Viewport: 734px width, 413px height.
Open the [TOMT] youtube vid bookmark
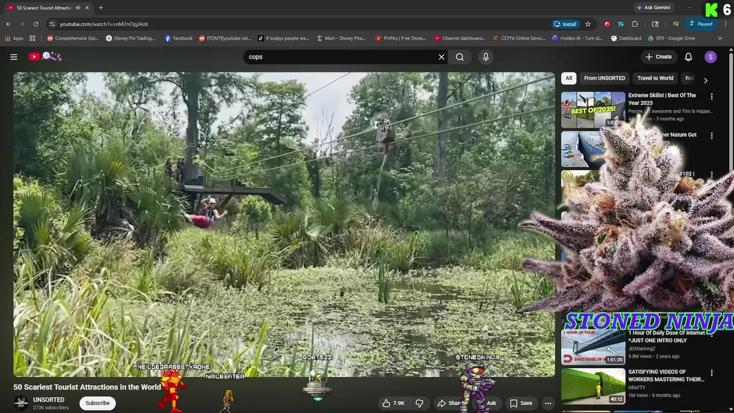pyautogui.click(x=225, y=38)
